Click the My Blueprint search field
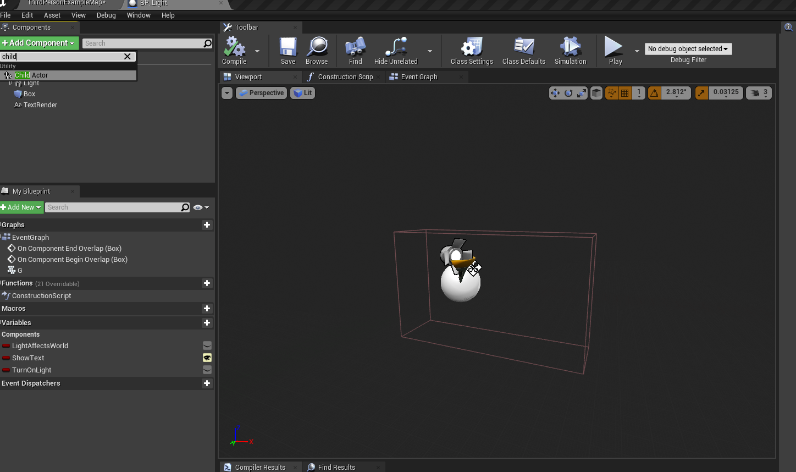This screenshot has width=796, height=472. point(113,207)
